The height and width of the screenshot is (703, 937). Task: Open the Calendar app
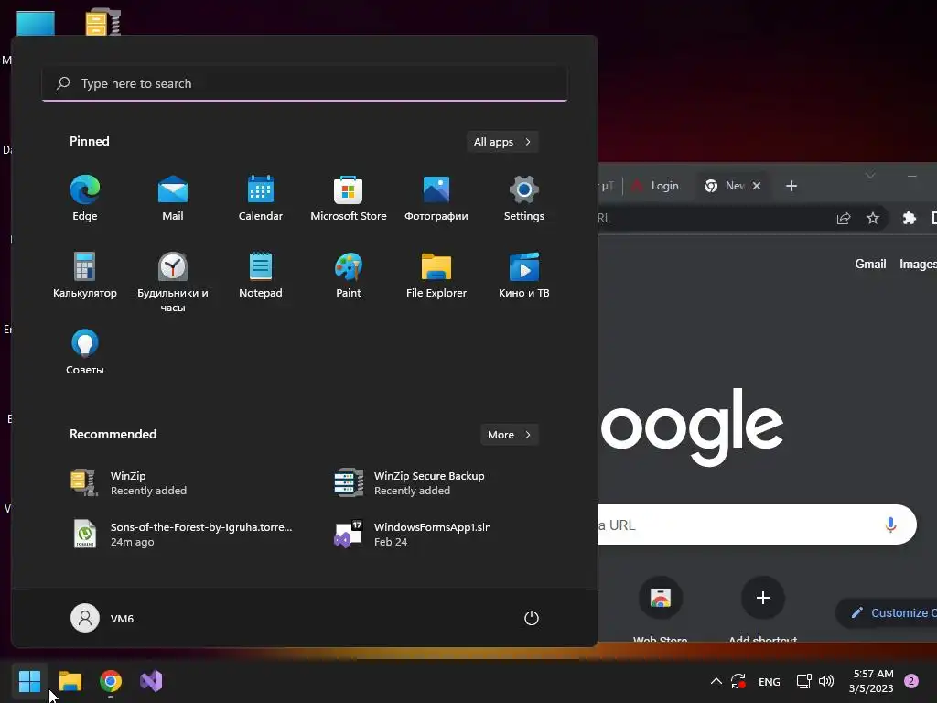tap(261, 199)
